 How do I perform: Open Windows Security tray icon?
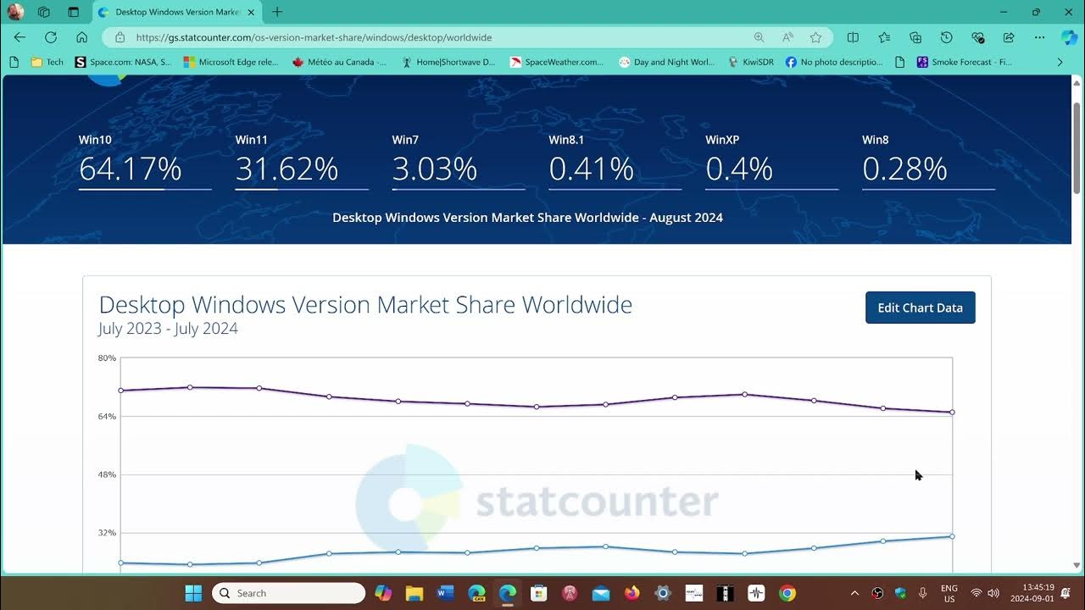point(900,593)
